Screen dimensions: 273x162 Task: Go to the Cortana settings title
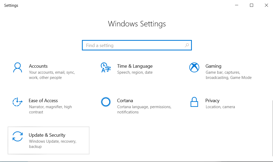pyautogui.click(x=125, y=101)
